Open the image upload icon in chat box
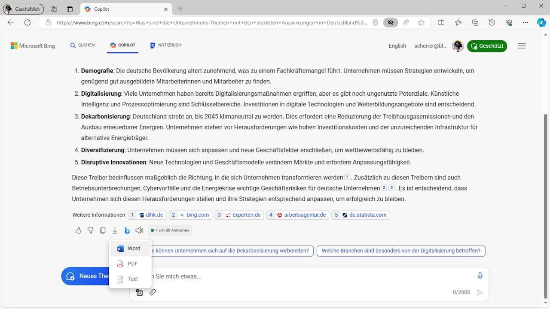Image resolution: width=550 pixels, height=309 pixels. [139, 292]
